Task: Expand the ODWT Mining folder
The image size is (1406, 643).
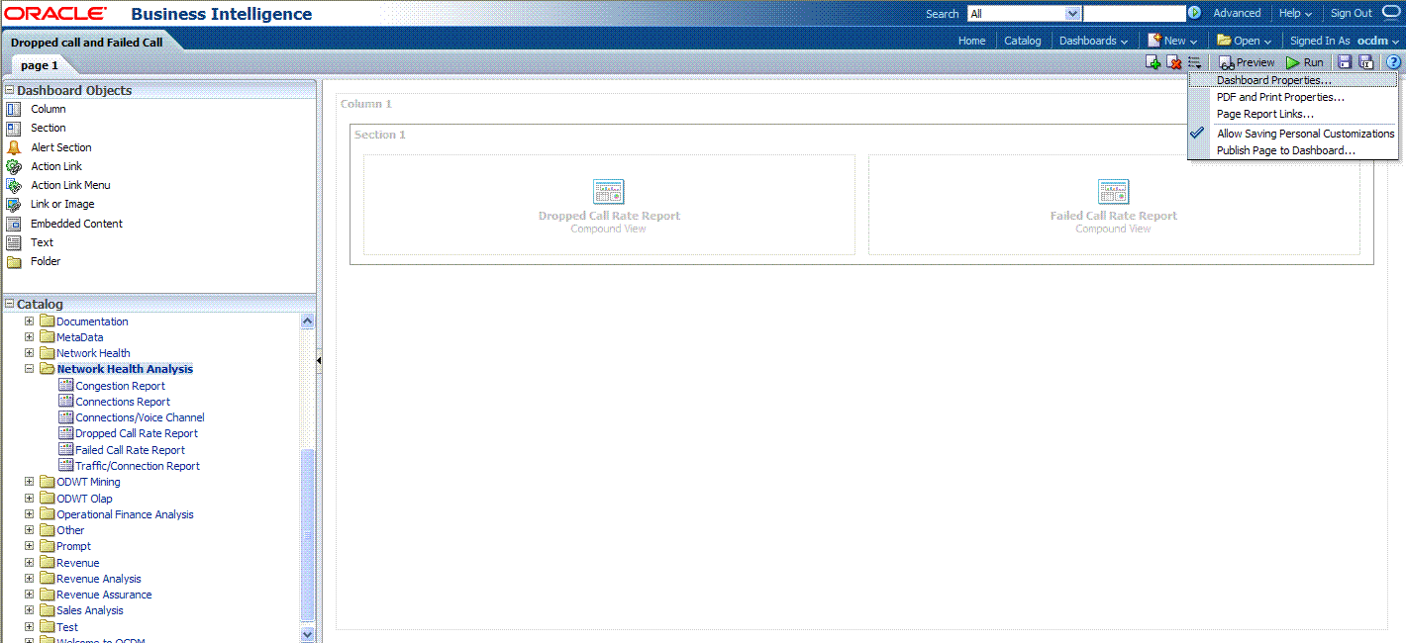Action: tap(30, 482)
